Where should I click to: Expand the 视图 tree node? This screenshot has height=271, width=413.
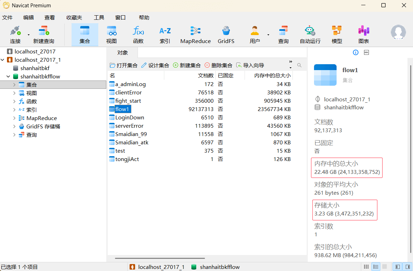tap(14, 93)
